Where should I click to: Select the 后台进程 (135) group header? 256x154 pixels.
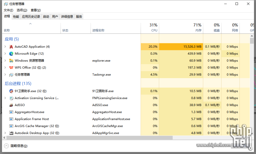click(18, 83)
